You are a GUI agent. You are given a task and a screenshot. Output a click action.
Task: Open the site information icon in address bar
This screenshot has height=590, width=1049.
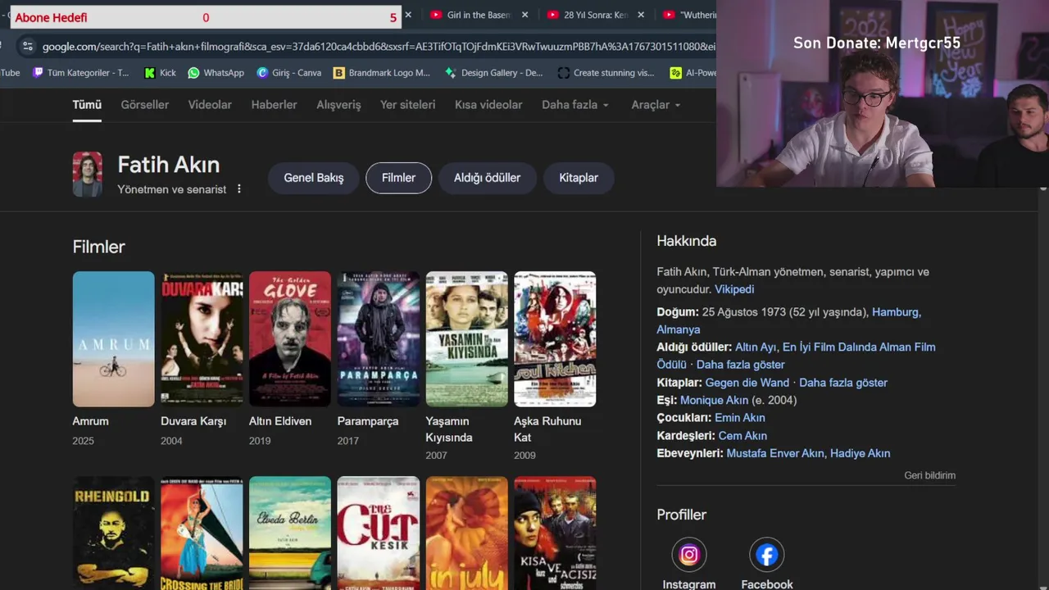click(x=28, y=47)
